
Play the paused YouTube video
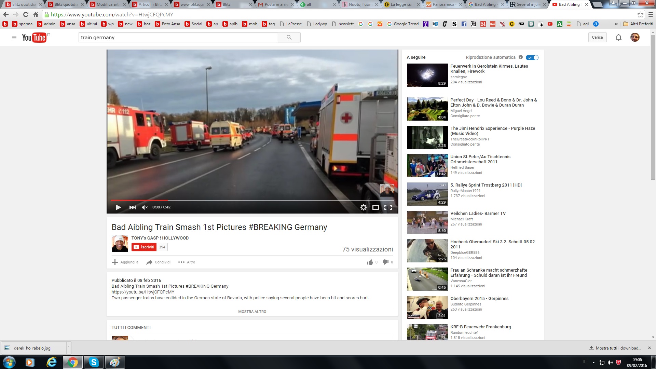click(x=119, y=207)
